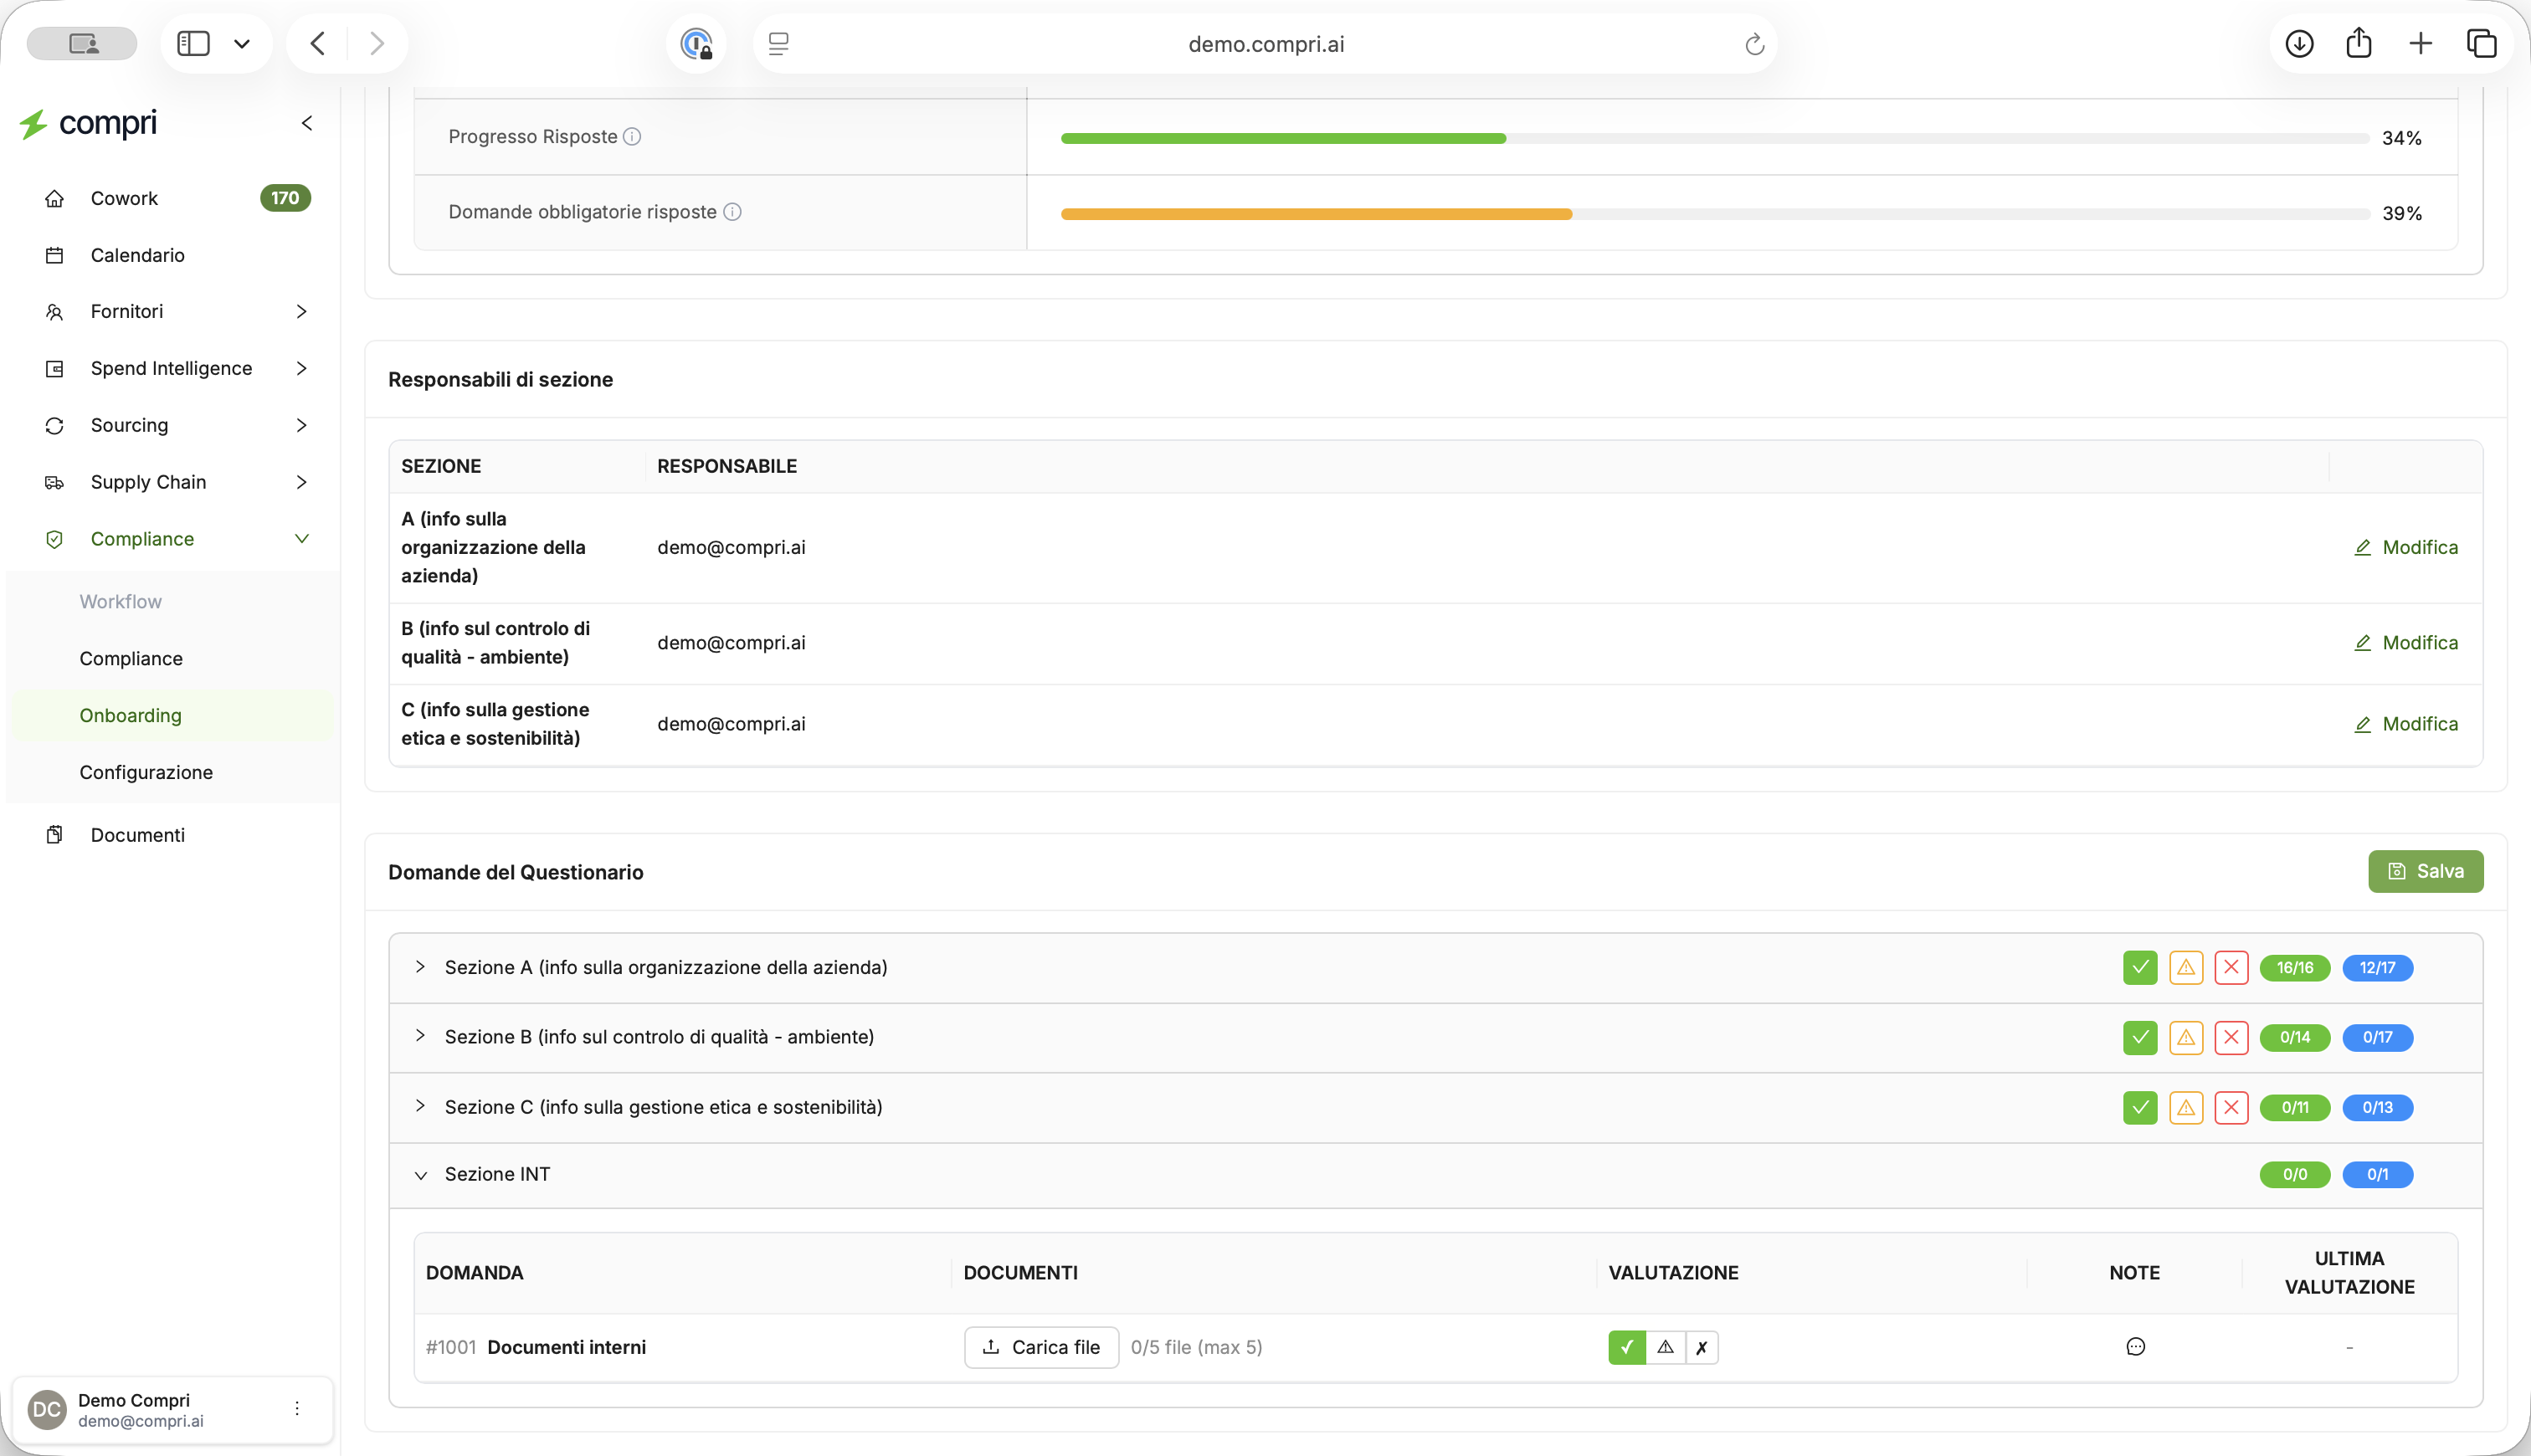Expand the Fornitori sidebar submenu
This screenshot has height=1456, width=2531.
(x=301, y=312)
